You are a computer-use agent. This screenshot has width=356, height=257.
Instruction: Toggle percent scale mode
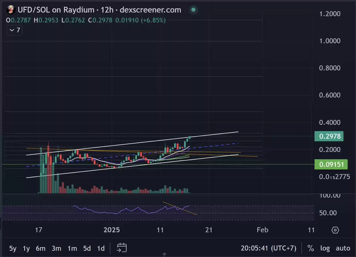click(311, 248)
